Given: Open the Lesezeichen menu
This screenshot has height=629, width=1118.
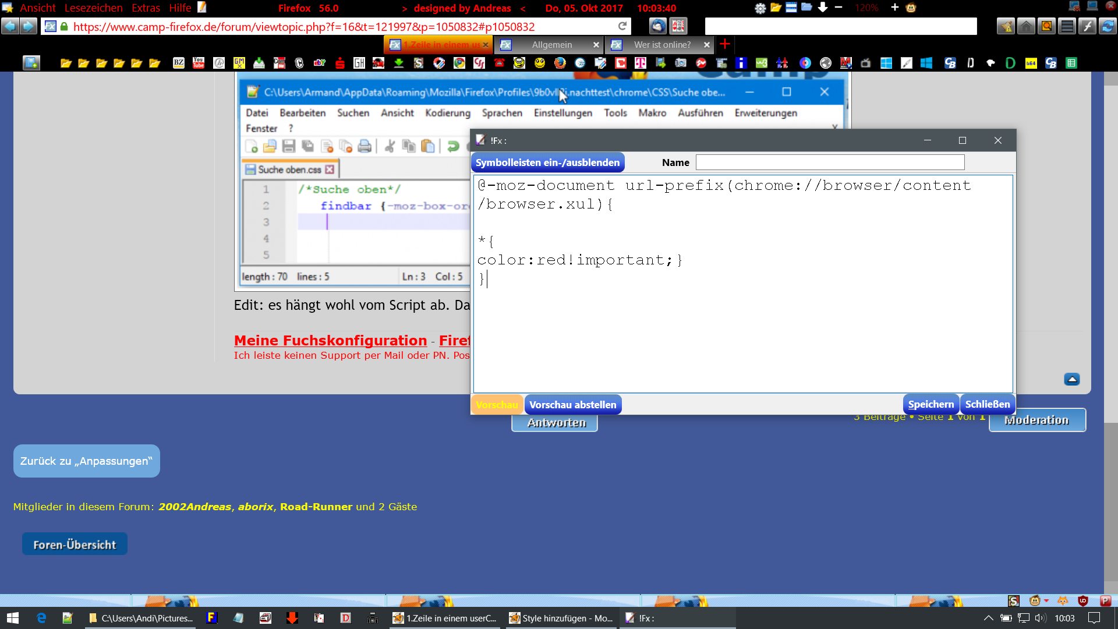Looking at the screenshot, I should point(93,8).
